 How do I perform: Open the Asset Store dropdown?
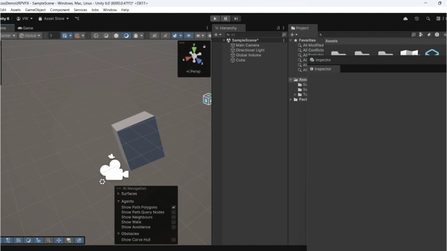(x=53, y=19)
